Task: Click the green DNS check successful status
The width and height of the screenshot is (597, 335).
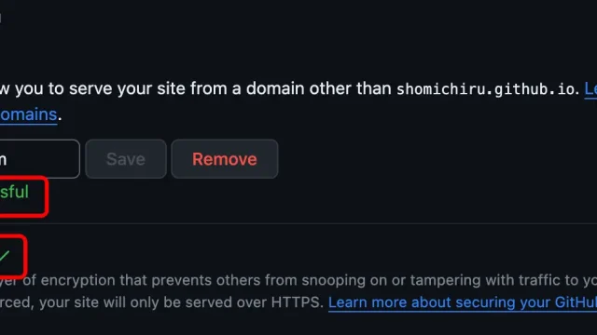Action: click(14, 192)
